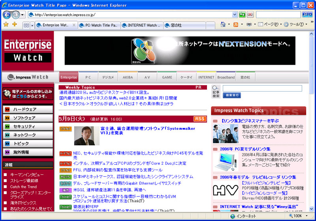Open recent pages dropdown beside Forward button
This screenshot has width=316, height=221.
pyautogui.click(x=23, y=15)
